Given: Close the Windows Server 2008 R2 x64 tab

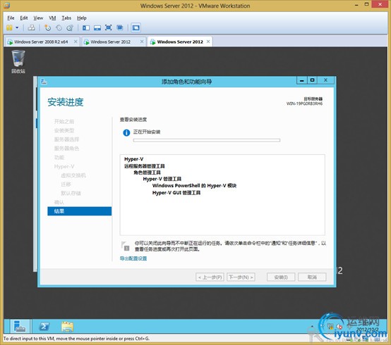Looking at the screenshot, I should click(76, 42).
